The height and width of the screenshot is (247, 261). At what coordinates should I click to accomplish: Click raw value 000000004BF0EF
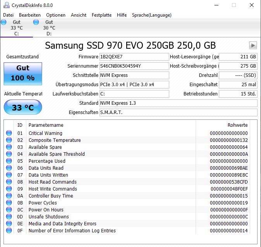click(229, 189)
